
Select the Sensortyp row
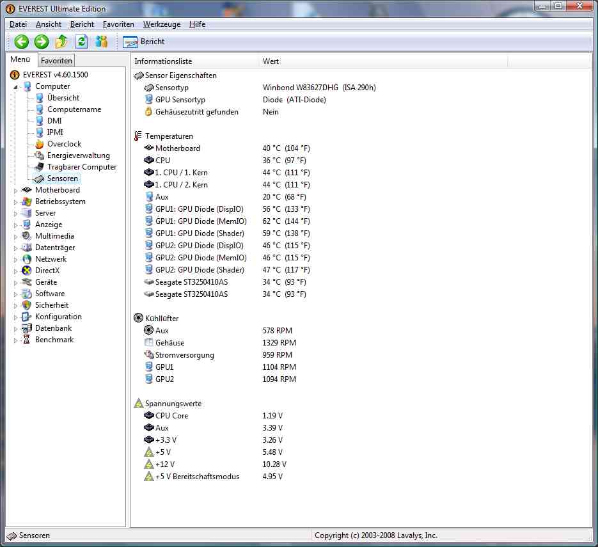click(259, 88)
